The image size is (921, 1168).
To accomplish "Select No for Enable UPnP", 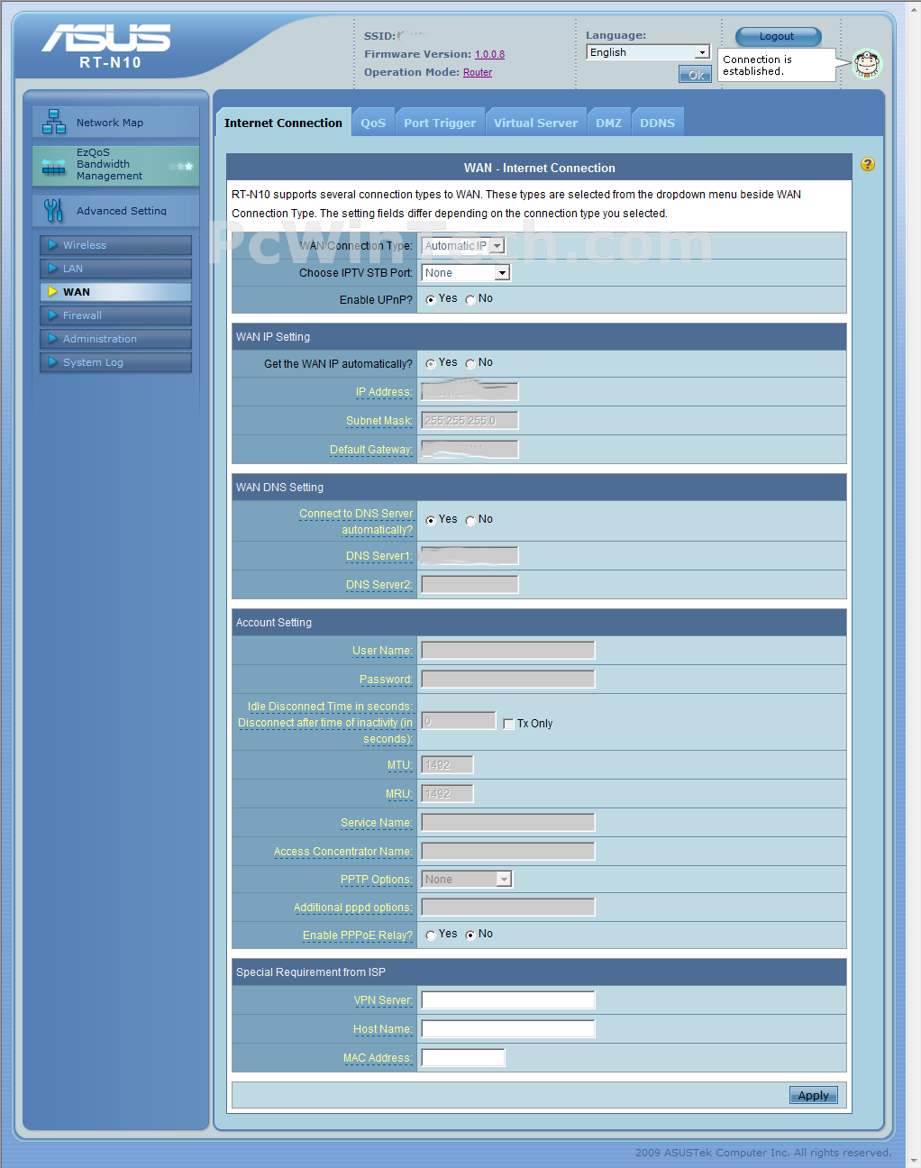I will coord(470,299).
